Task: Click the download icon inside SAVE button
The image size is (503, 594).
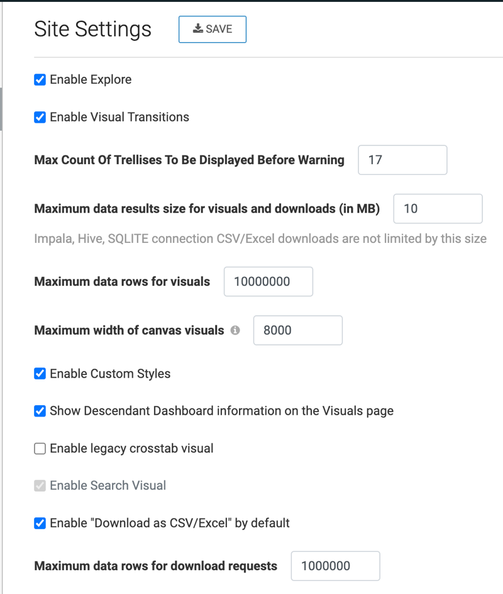Action: click(198, 29)
